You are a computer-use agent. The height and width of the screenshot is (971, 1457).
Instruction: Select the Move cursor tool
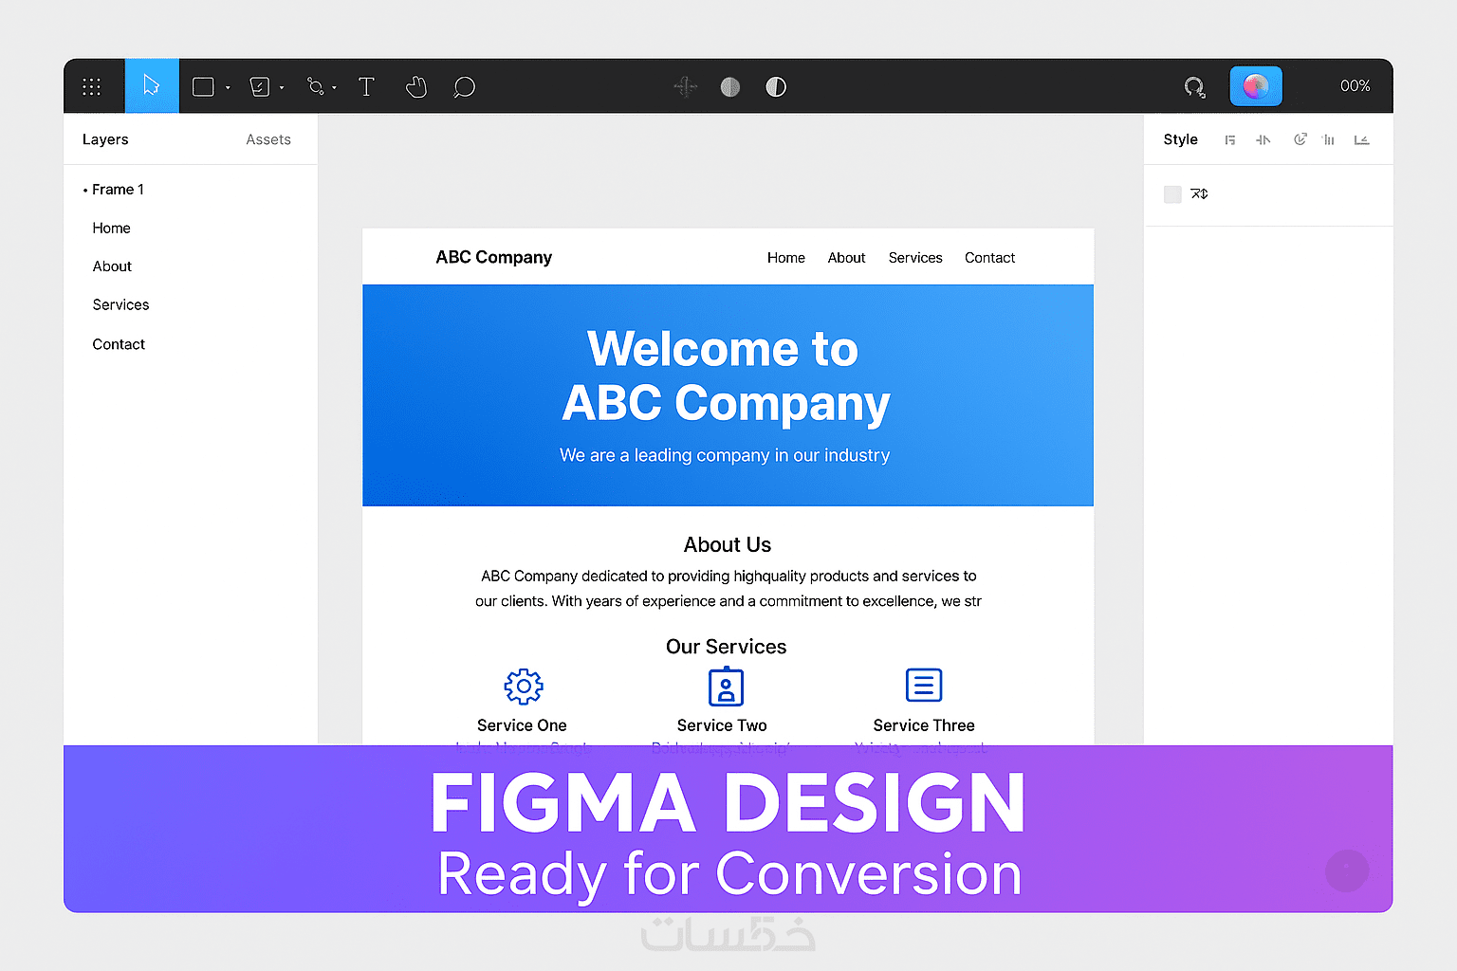pyautogui.click(x=152, y=86)
